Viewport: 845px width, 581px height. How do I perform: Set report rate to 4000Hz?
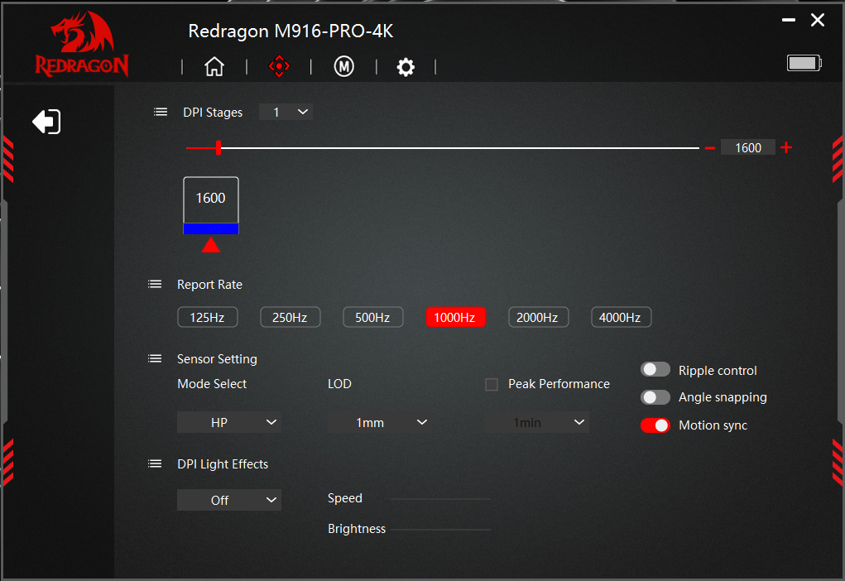pyautogui.click(x=621, y=318)
